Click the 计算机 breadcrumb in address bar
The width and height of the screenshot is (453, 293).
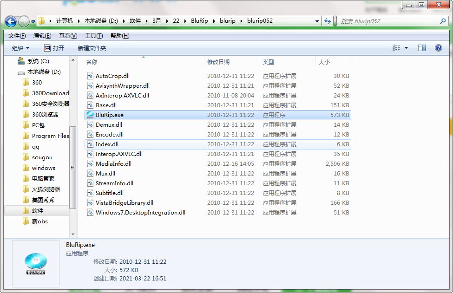65,21
